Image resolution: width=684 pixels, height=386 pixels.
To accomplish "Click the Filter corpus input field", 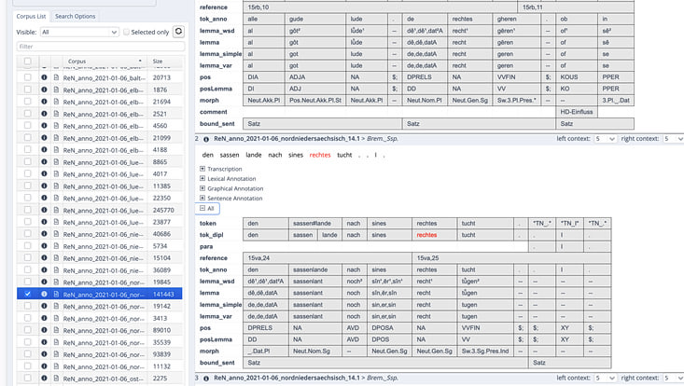I will tap(101, 47).
